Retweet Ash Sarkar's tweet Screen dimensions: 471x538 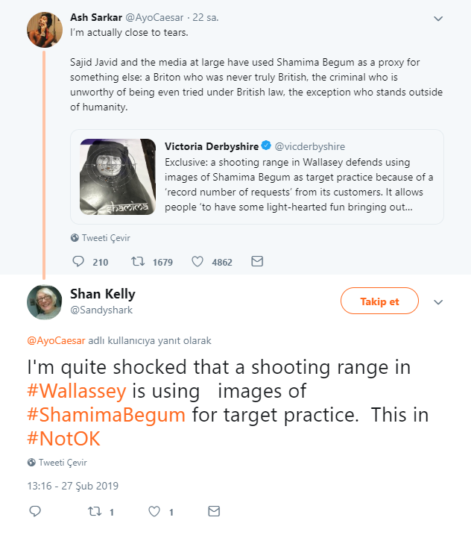tap(138, 261)
